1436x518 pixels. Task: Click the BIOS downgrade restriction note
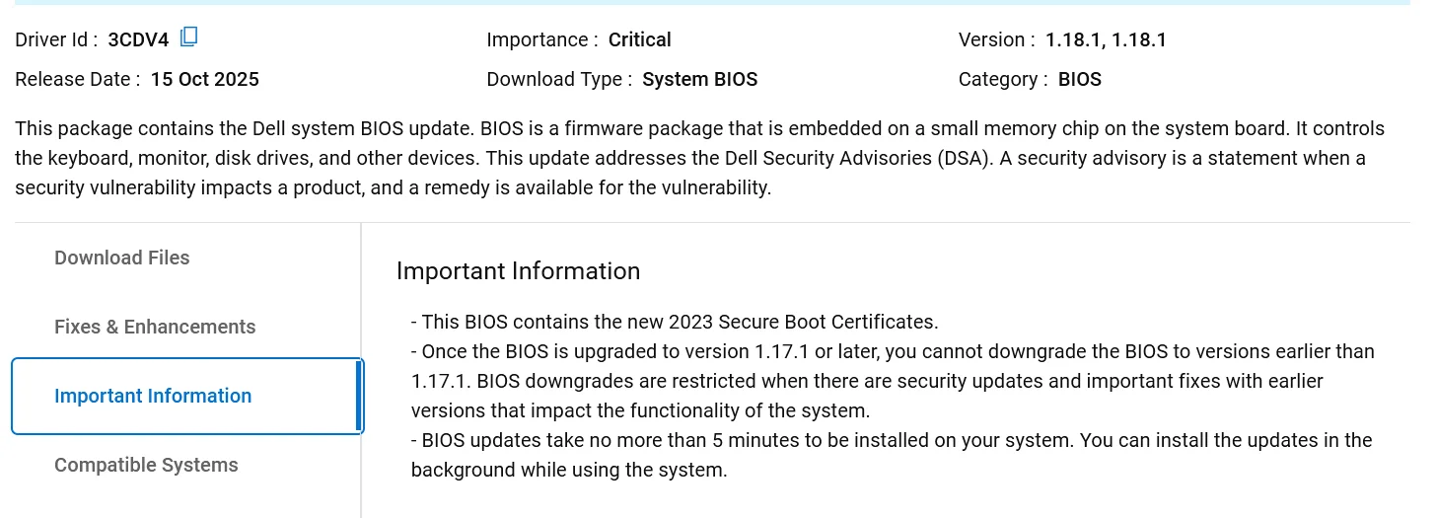[893, 381]
